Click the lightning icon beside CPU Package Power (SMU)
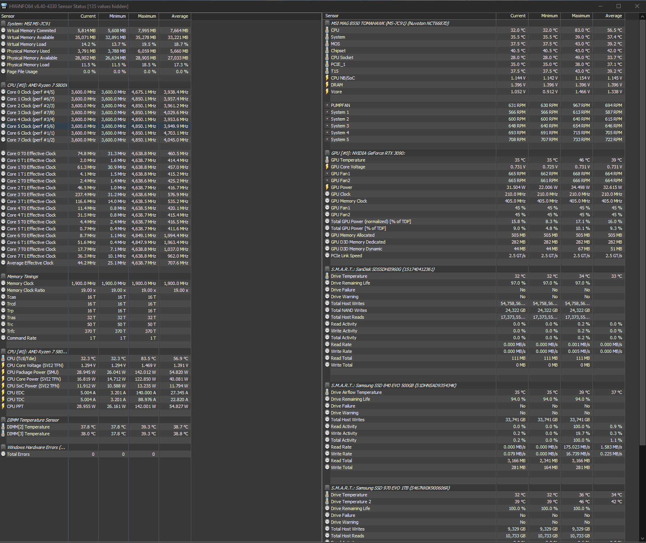This screenshot has width=646, height=543. [x=3, y=372]
